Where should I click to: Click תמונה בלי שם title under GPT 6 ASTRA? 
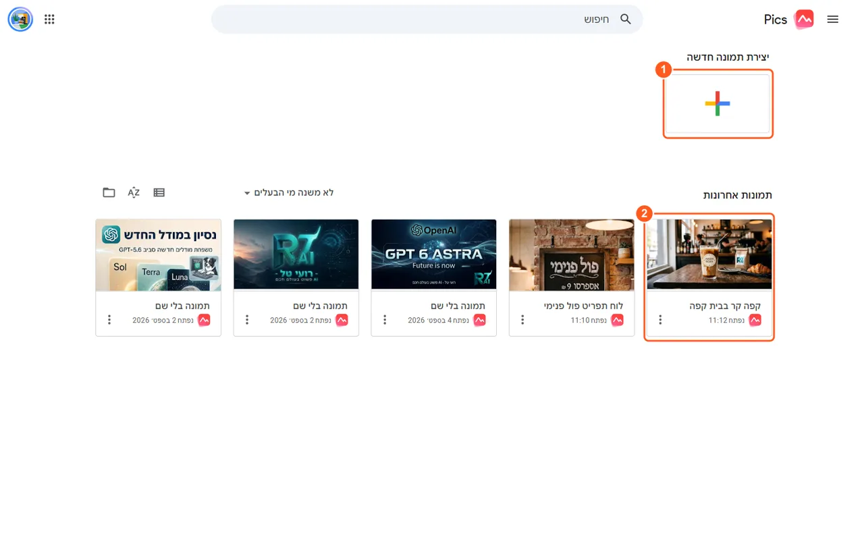(458, 306)
